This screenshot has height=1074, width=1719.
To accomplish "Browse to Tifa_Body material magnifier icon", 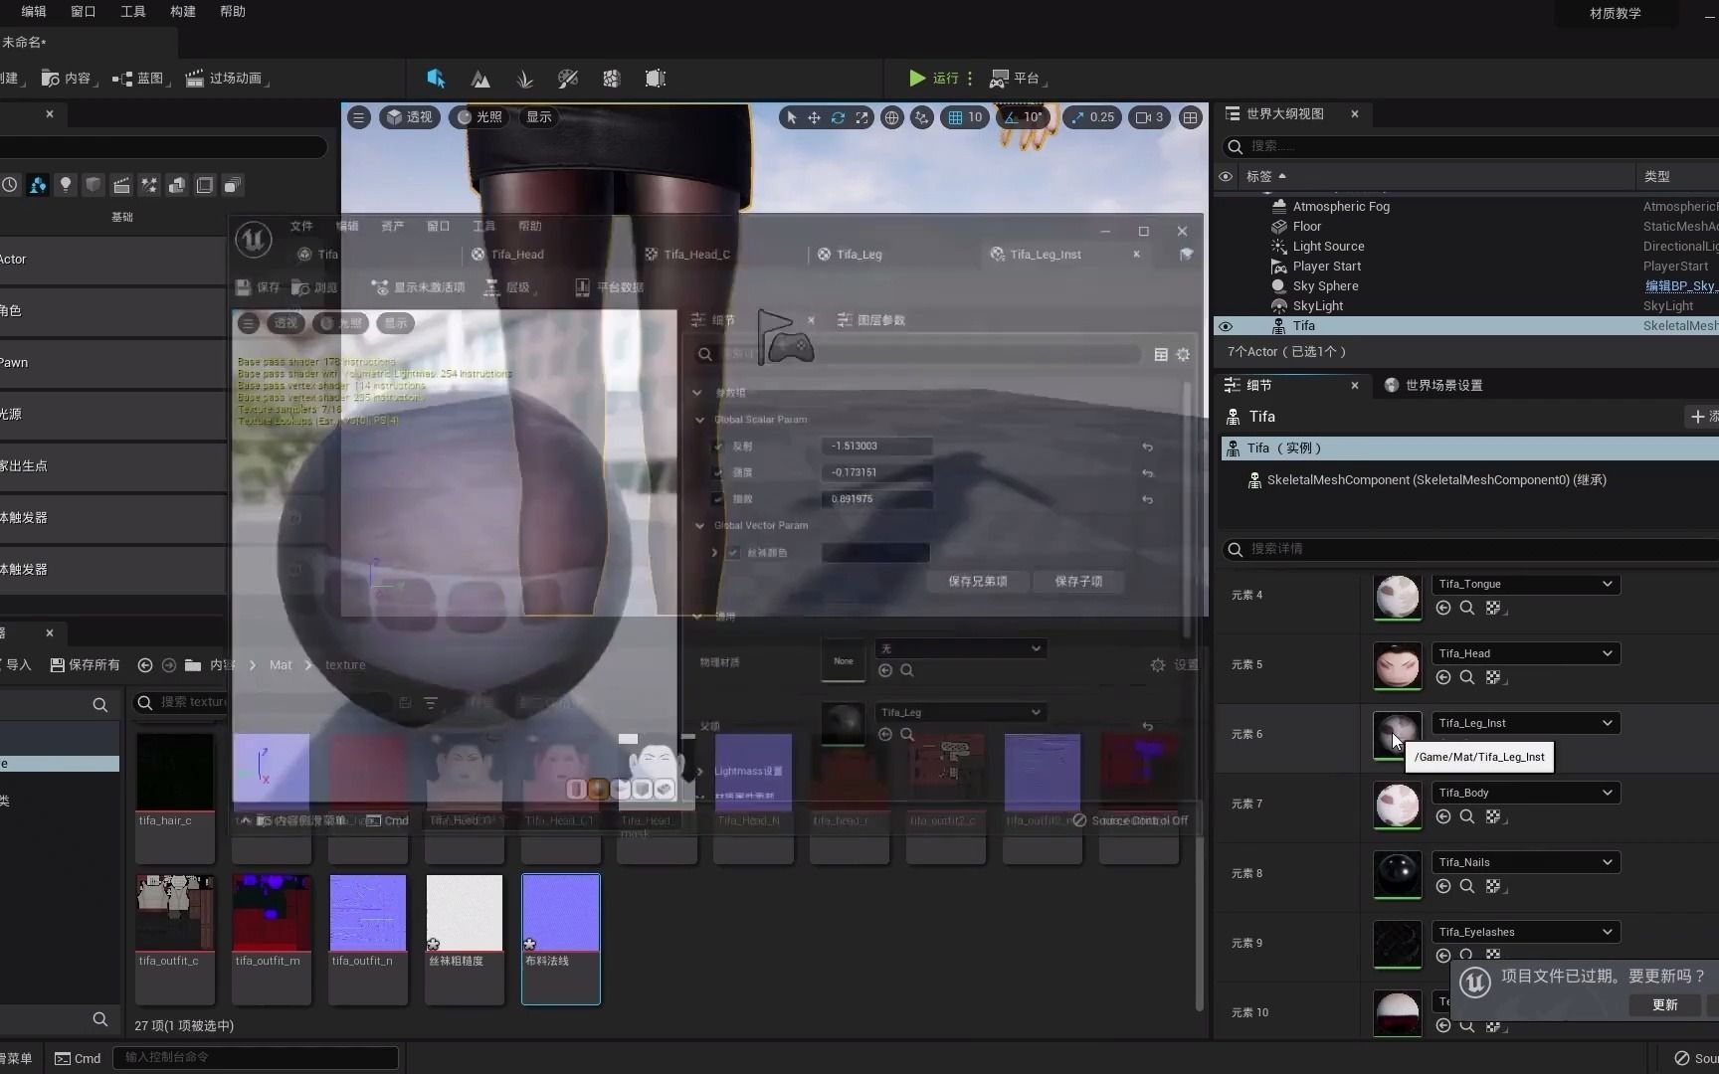I will pos(1467,816).
